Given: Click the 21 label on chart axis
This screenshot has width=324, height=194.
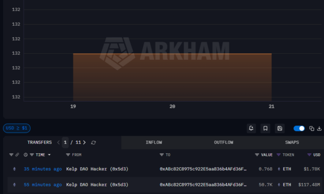Looking at the screenshot, I should point(271,106).
